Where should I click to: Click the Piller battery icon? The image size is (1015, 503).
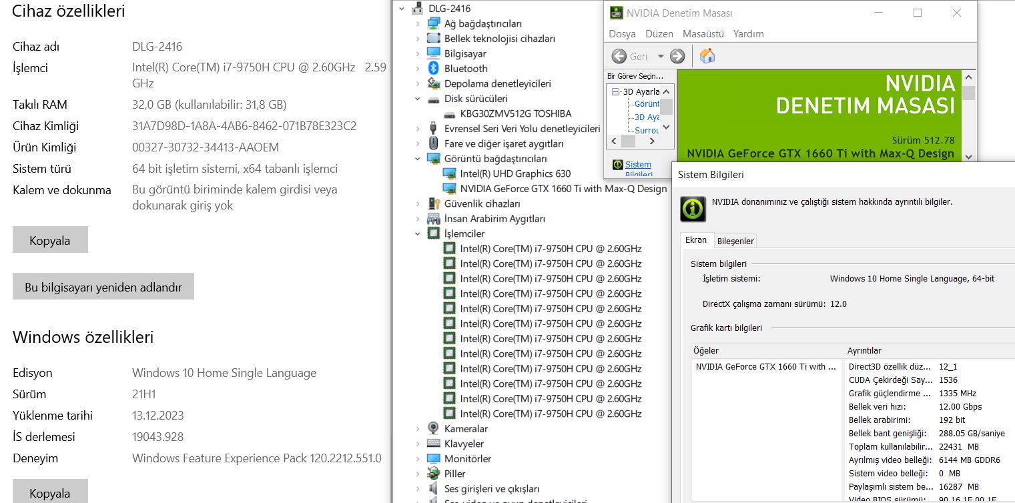coord(434,474)
